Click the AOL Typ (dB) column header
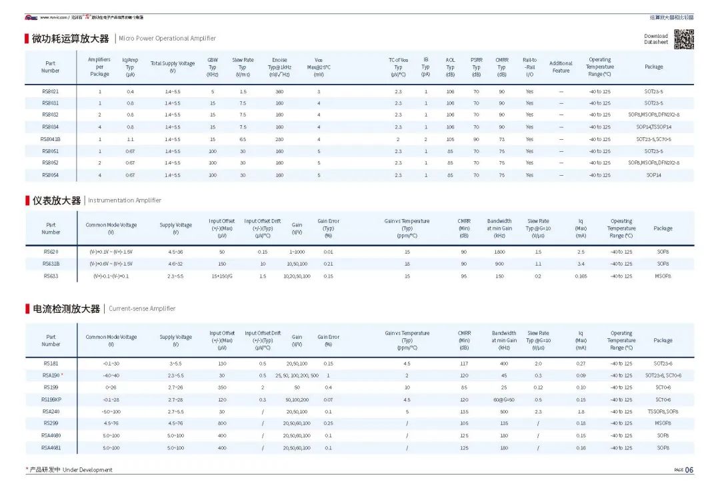 [450, 67]
